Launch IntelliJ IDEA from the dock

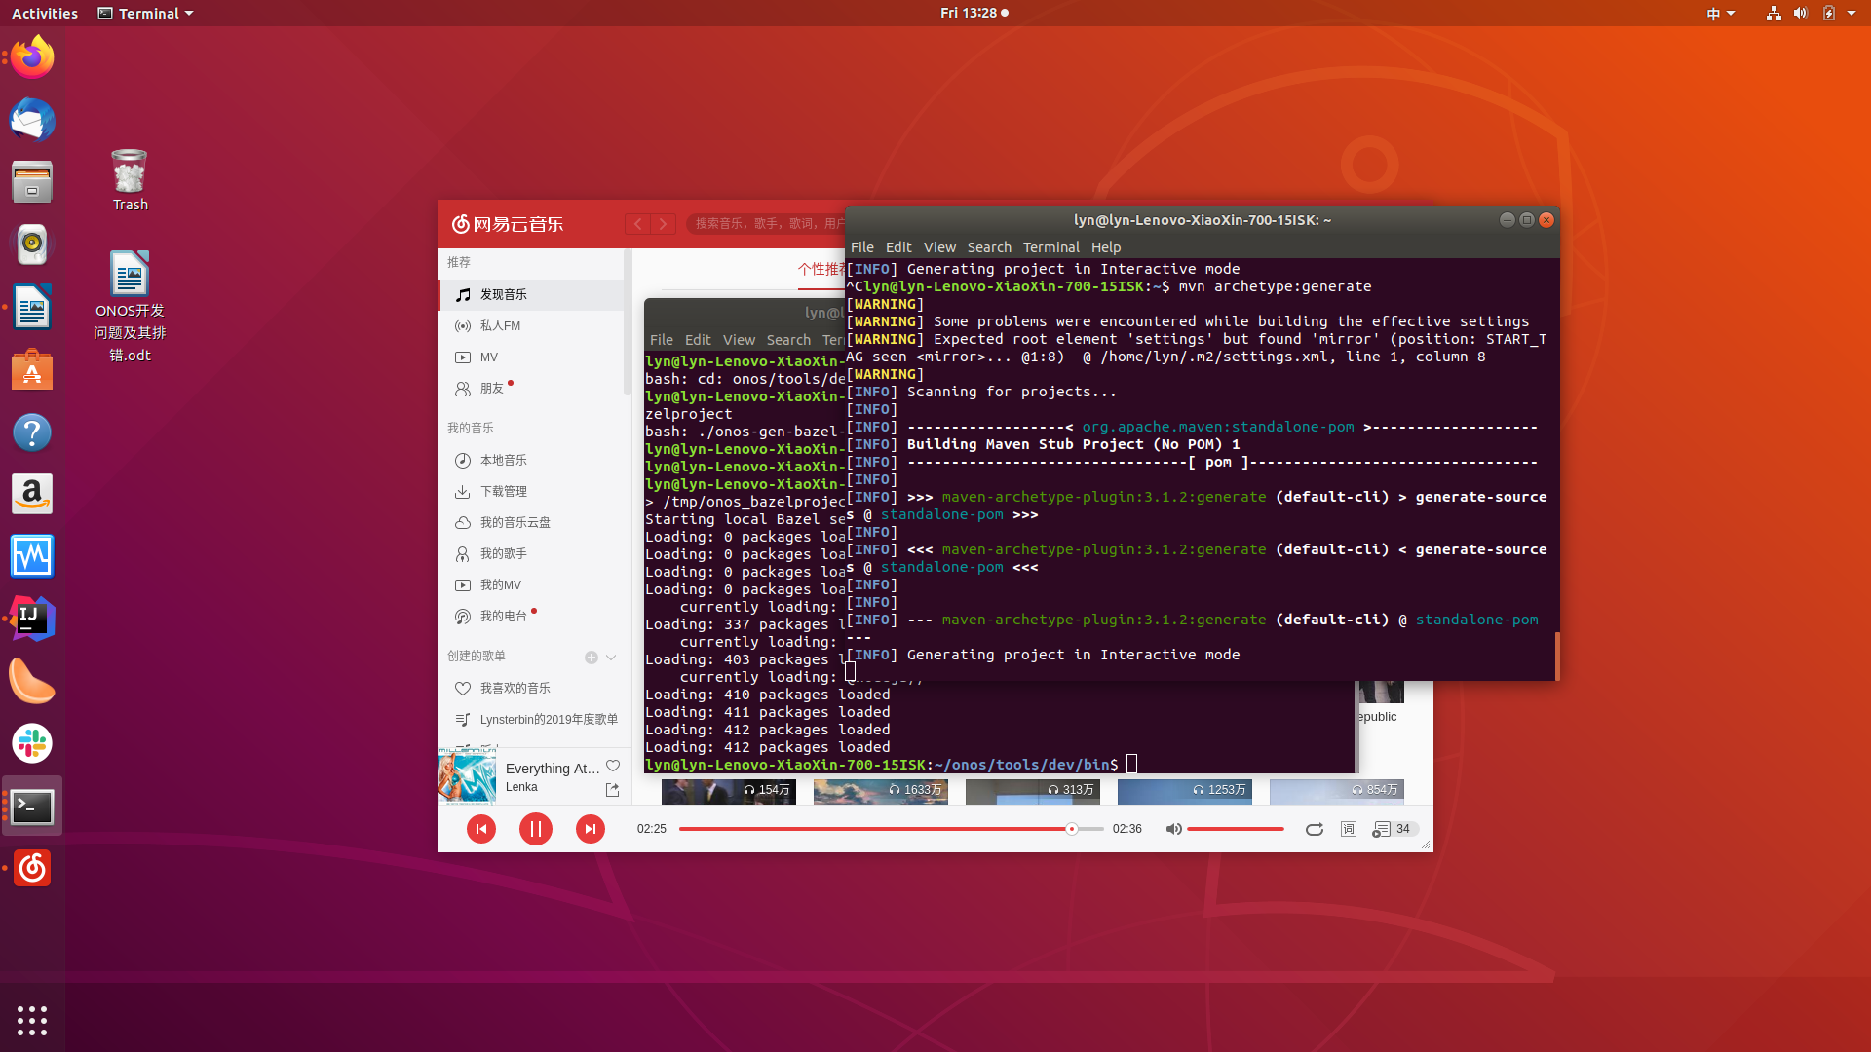32,619
